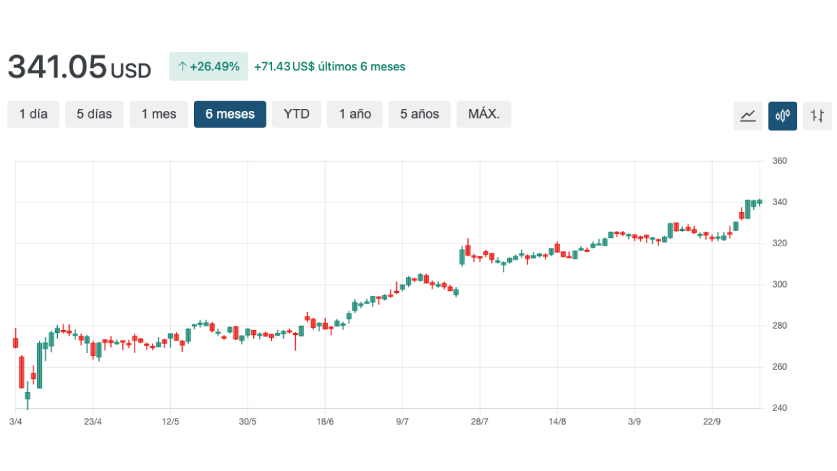Image resolution: width=837 pixels, height=471 pixels.
Task: Click the +71.43 US$ últimos 6 meses text
Action: point(329,67)
